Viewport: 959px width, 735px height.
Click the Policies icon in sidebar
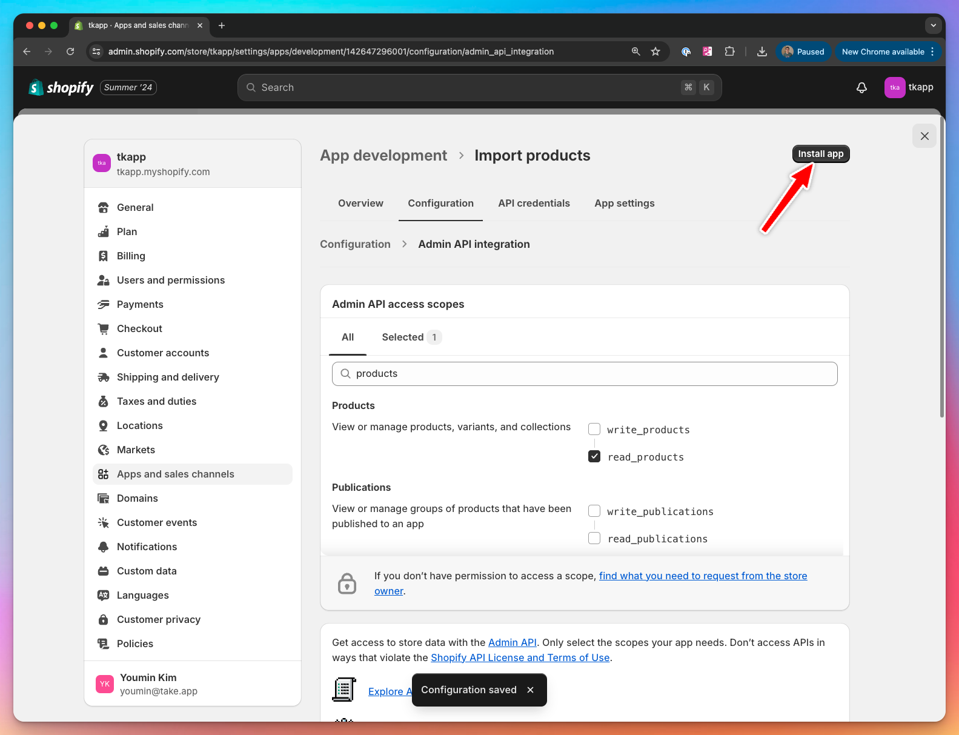(x=104, y=644)
